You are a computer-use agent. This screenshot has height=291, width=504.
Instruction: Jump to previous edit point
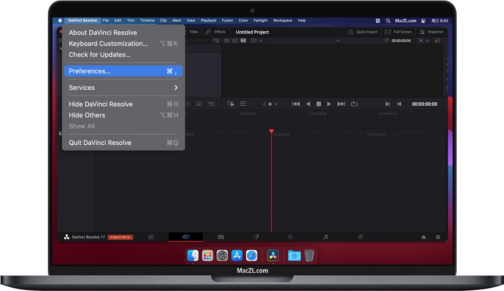pos(399,104)
